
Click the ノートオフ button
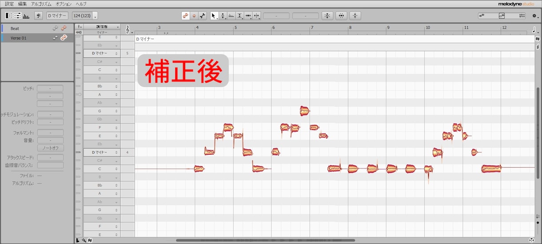pyautogui.click(x=50, y=148)
